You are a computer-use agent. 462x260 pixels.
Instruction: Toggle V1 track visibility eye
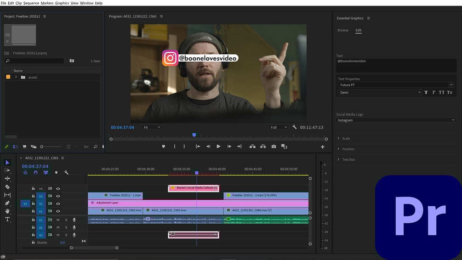58,211
